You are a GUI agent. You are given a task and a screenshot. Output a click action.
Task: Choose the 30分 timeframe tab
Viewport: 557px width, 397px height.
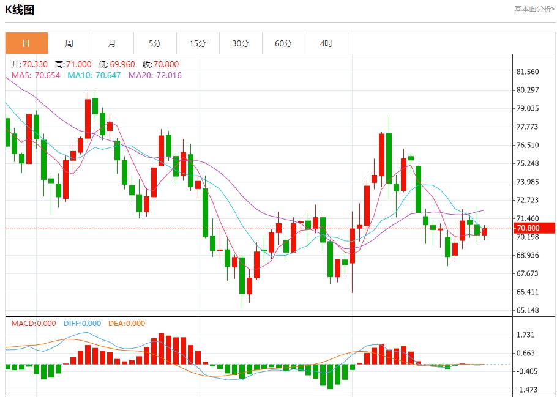241,43
